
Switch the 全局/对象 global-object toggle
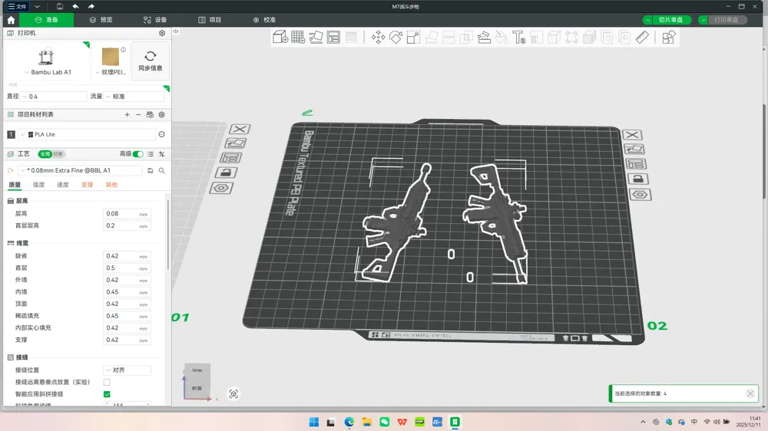pos(51,154)
